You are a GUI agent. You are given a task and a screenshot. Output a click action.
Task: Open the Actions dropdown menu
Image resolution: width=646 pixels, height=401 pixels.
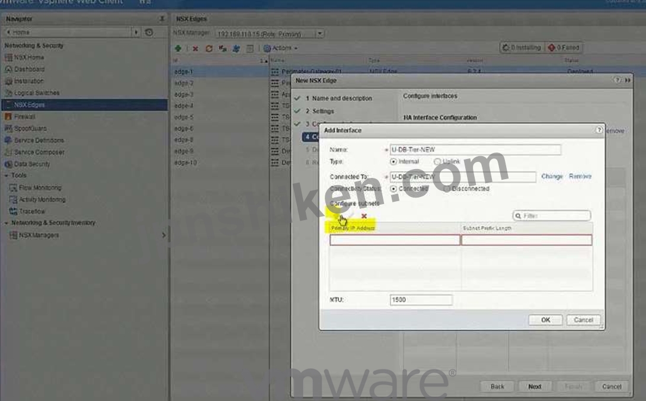pos(284,48)
